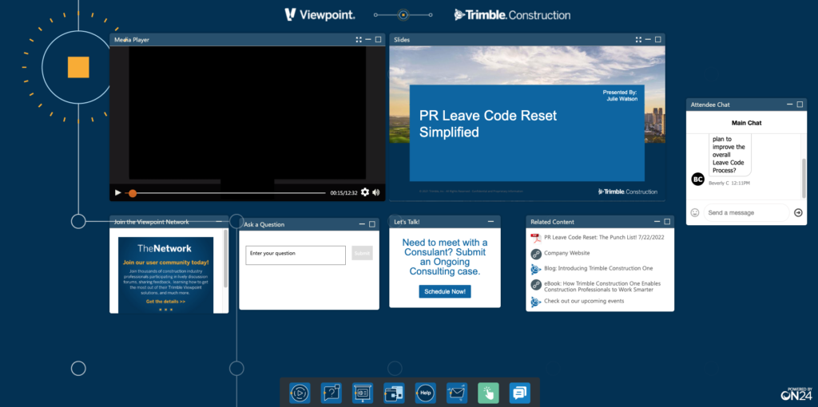Viewport: 818px width, 407px height.
Task: Open the Media Player widget from the dock
Action: coord(300,393)
